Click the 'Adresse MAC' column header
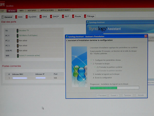154x116 pixels. pos(18,74)
